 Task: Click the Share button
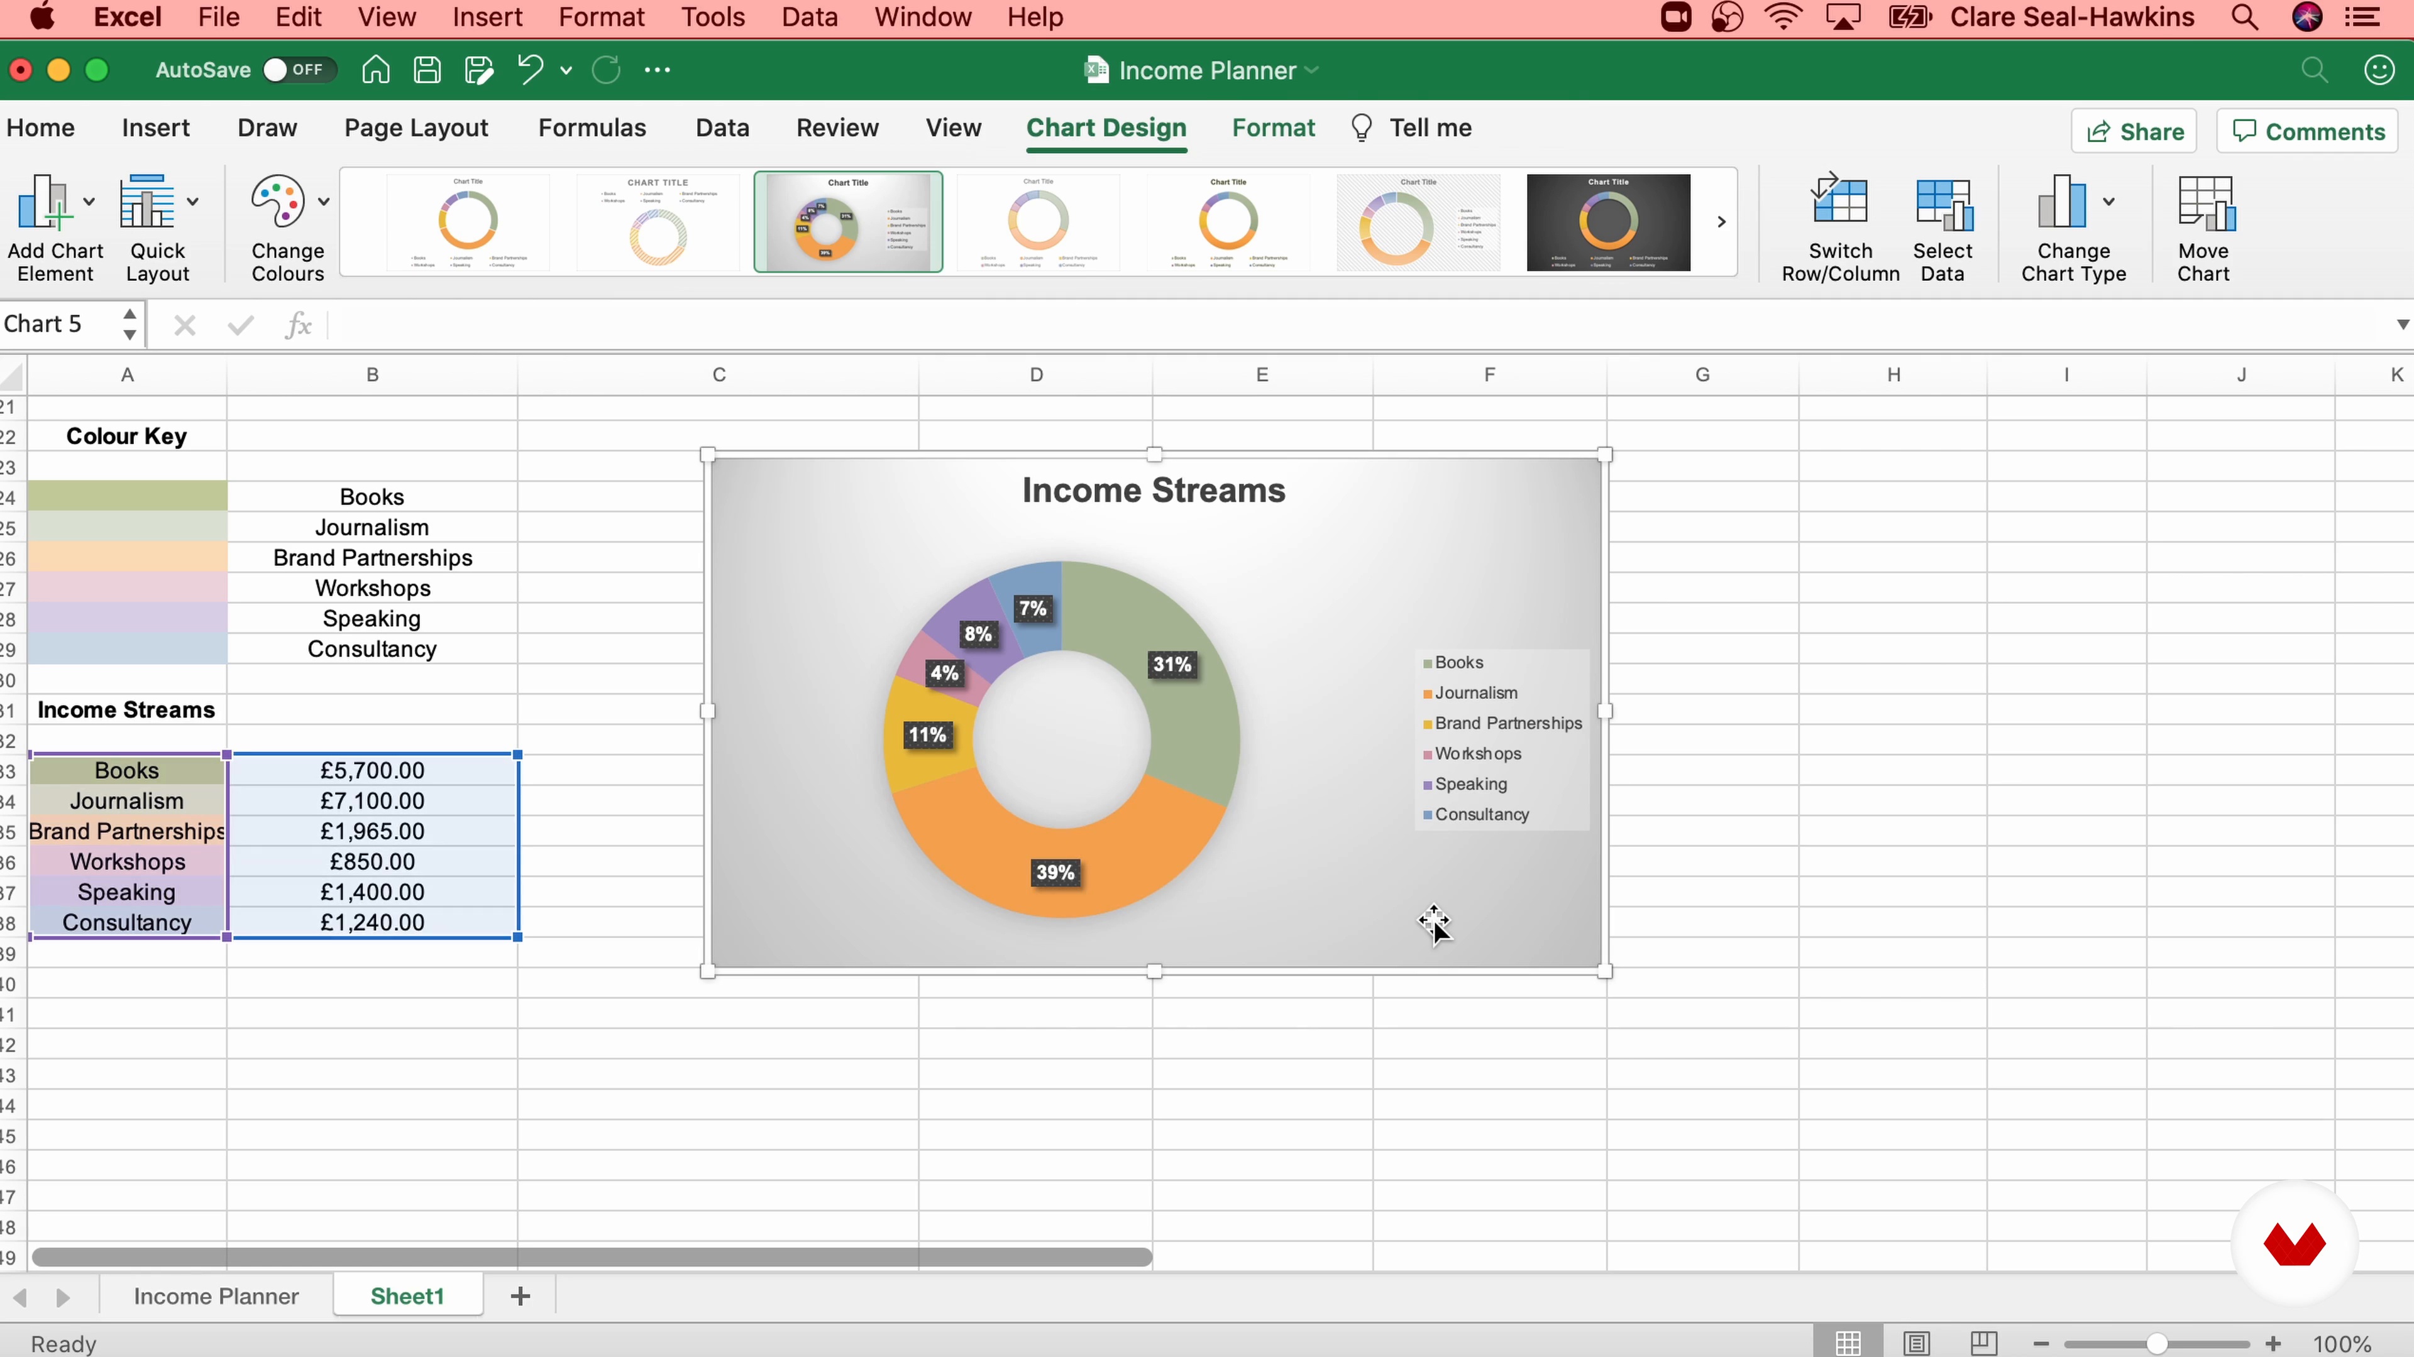tap(2135, 132)
